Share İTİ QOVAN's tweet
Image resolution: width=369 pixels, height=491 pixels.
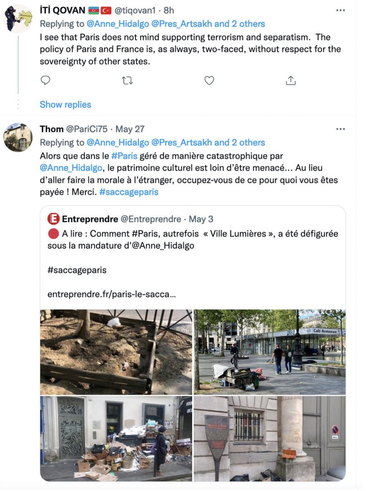point(290,80)
